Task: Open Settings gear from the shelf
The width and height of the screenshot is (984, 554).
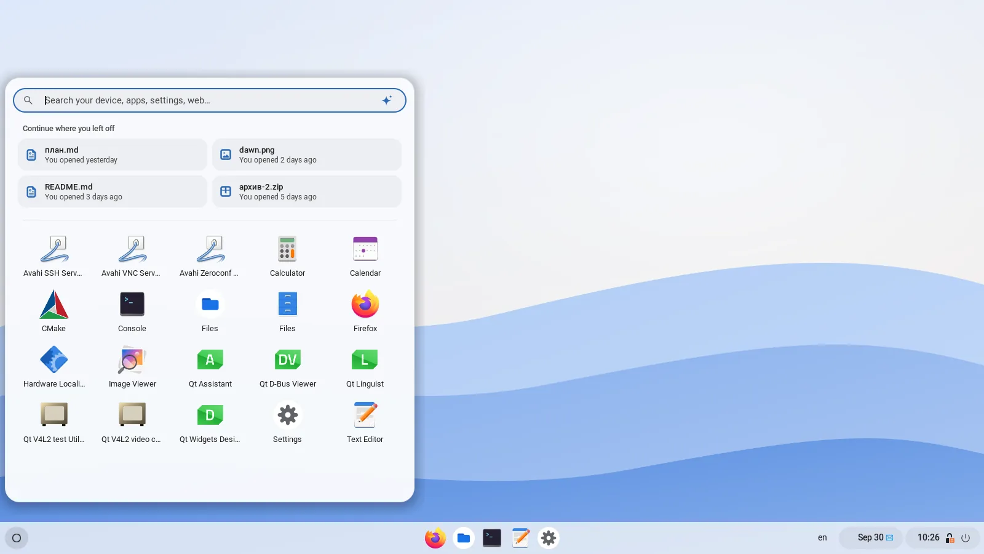Action: tap(549, 538)
